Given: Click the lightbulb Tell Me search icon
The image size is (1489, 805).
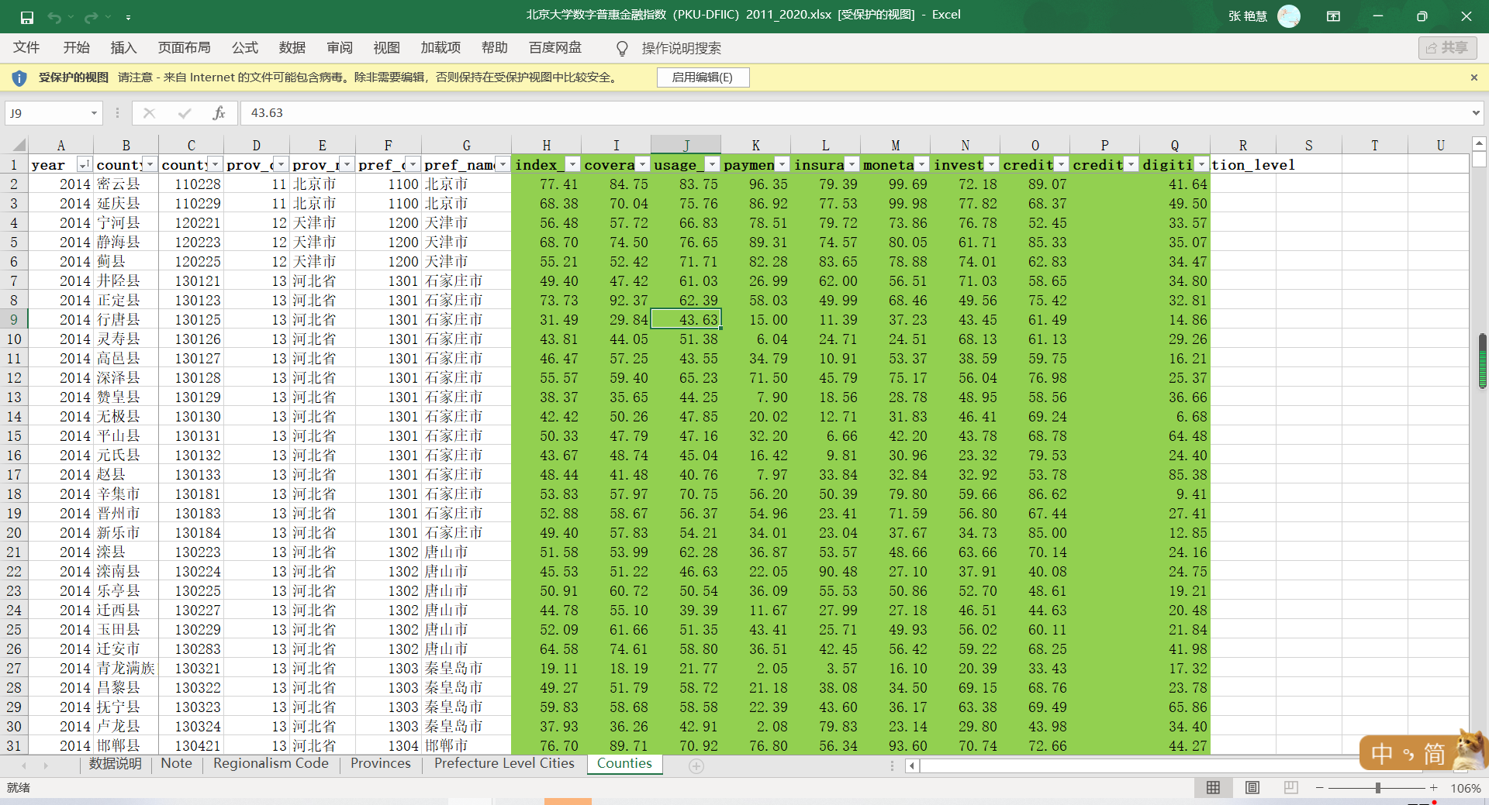Looking at the screenshot, I should point(621,49).
